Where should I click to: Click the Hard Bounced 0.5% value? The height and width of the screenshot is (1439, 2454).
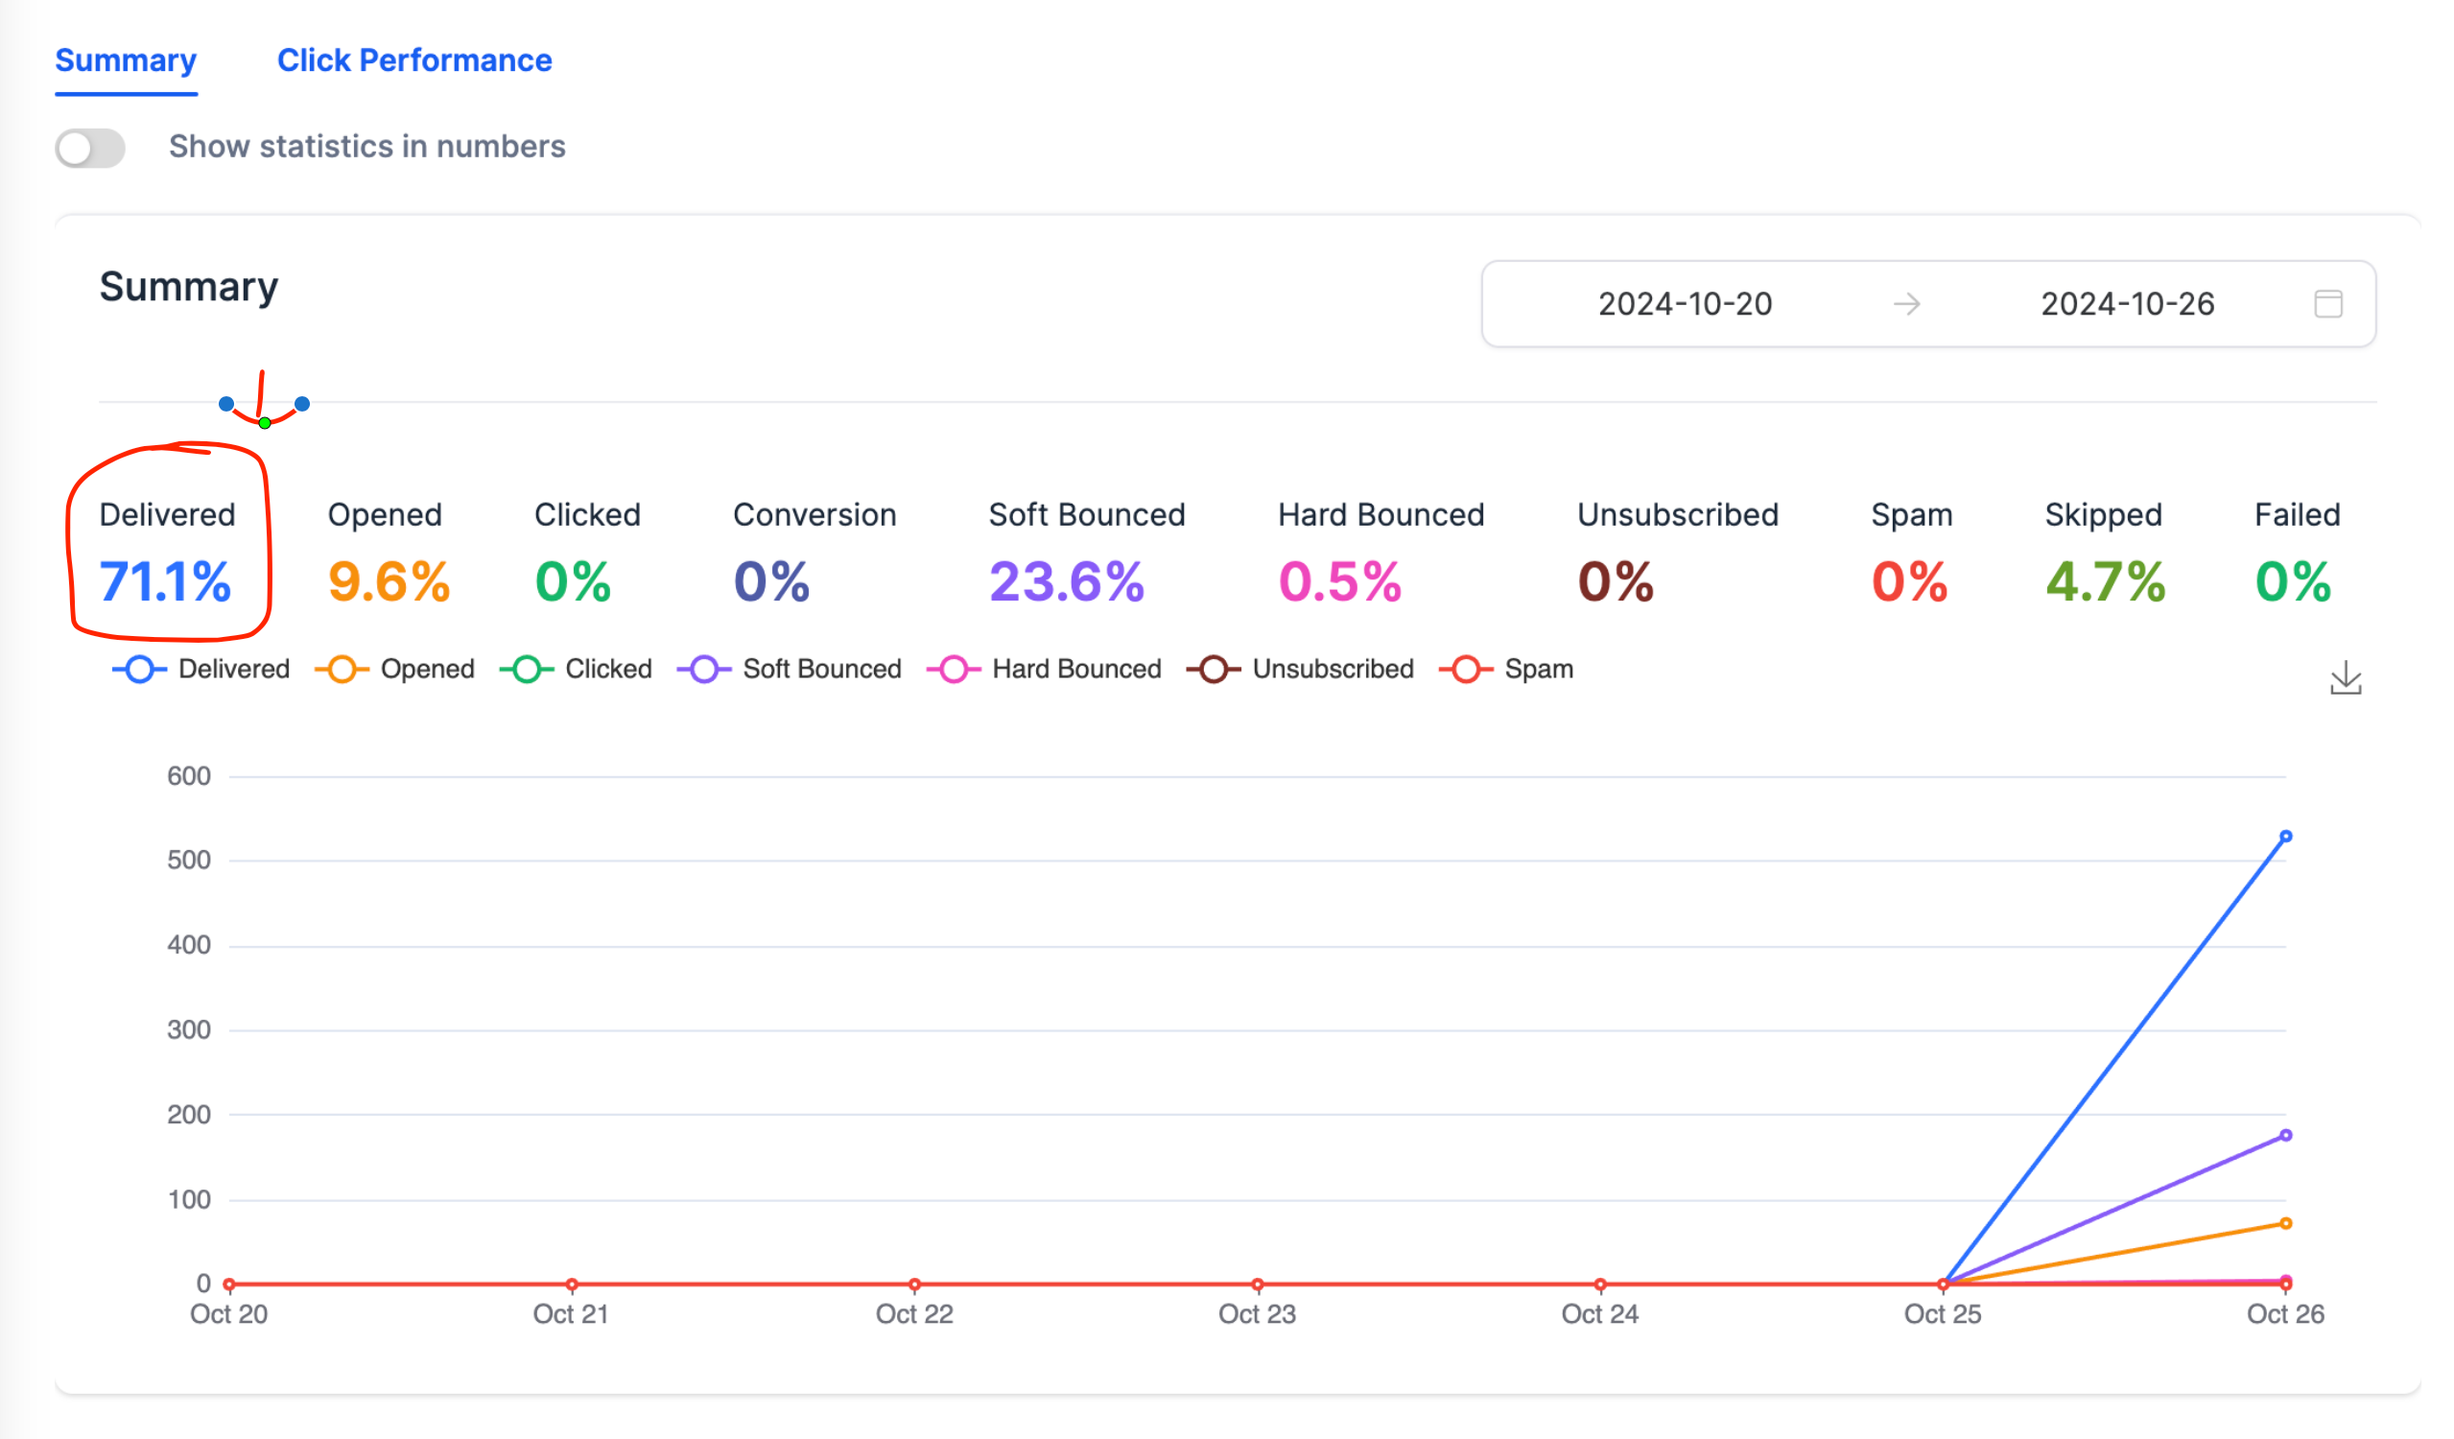click(x=1339, y=582)
